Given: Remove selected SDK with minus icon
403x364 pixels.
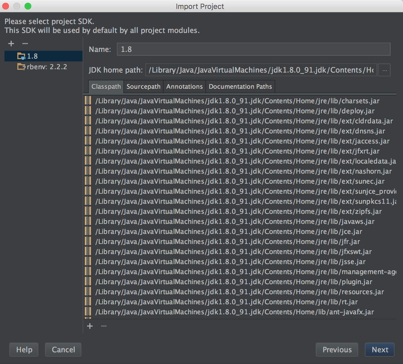Looking at the screenshot, I should pyautogui.click(x=25, y=44).
